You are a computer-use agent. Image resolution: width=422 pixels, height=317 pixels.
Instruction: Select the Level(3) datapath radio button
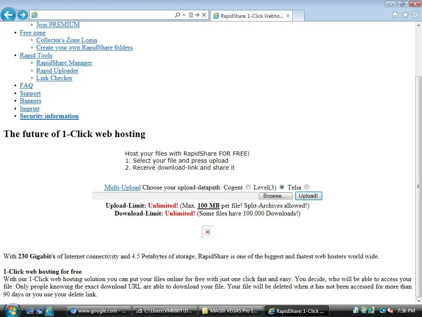[x=282, y=187]
